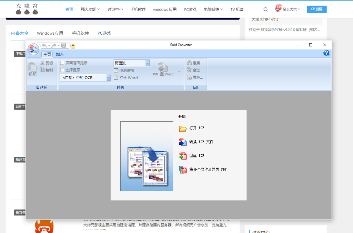
Task: Close the Solid Converter window
Action: coord(324,45)
